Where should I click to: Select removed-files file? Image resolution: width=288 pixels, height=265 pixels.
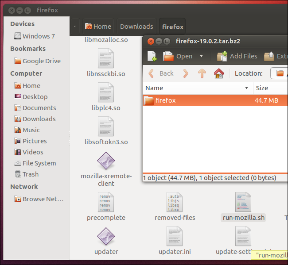[x=175, y=206]
